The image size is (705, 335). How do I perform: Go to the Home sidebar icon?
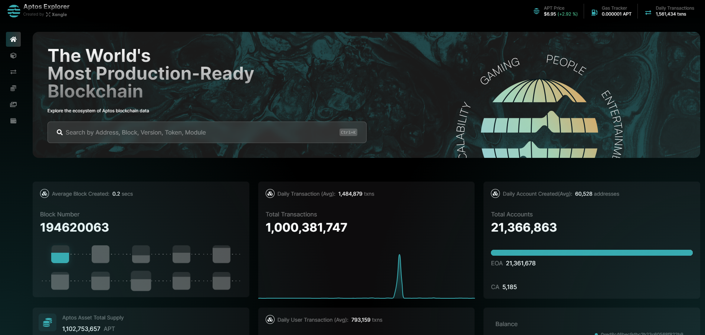(x=13, y=39)
